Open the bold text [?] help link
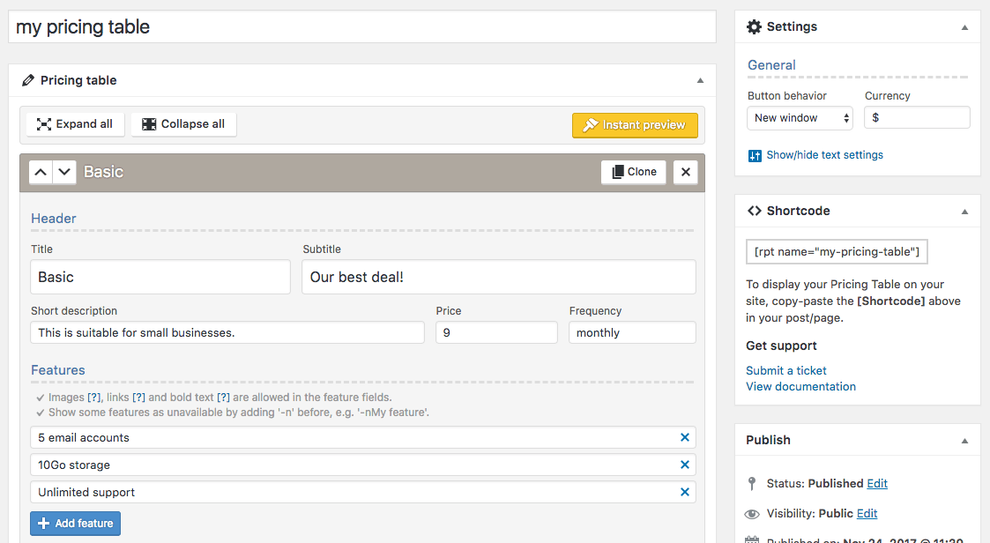990x543 pixels. pyautogui.click(x=224, y=398)
